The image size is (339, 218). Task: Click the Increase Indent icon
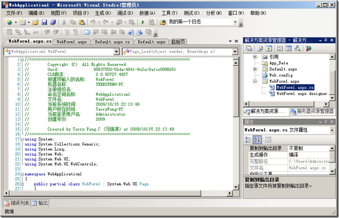point(56,32)
